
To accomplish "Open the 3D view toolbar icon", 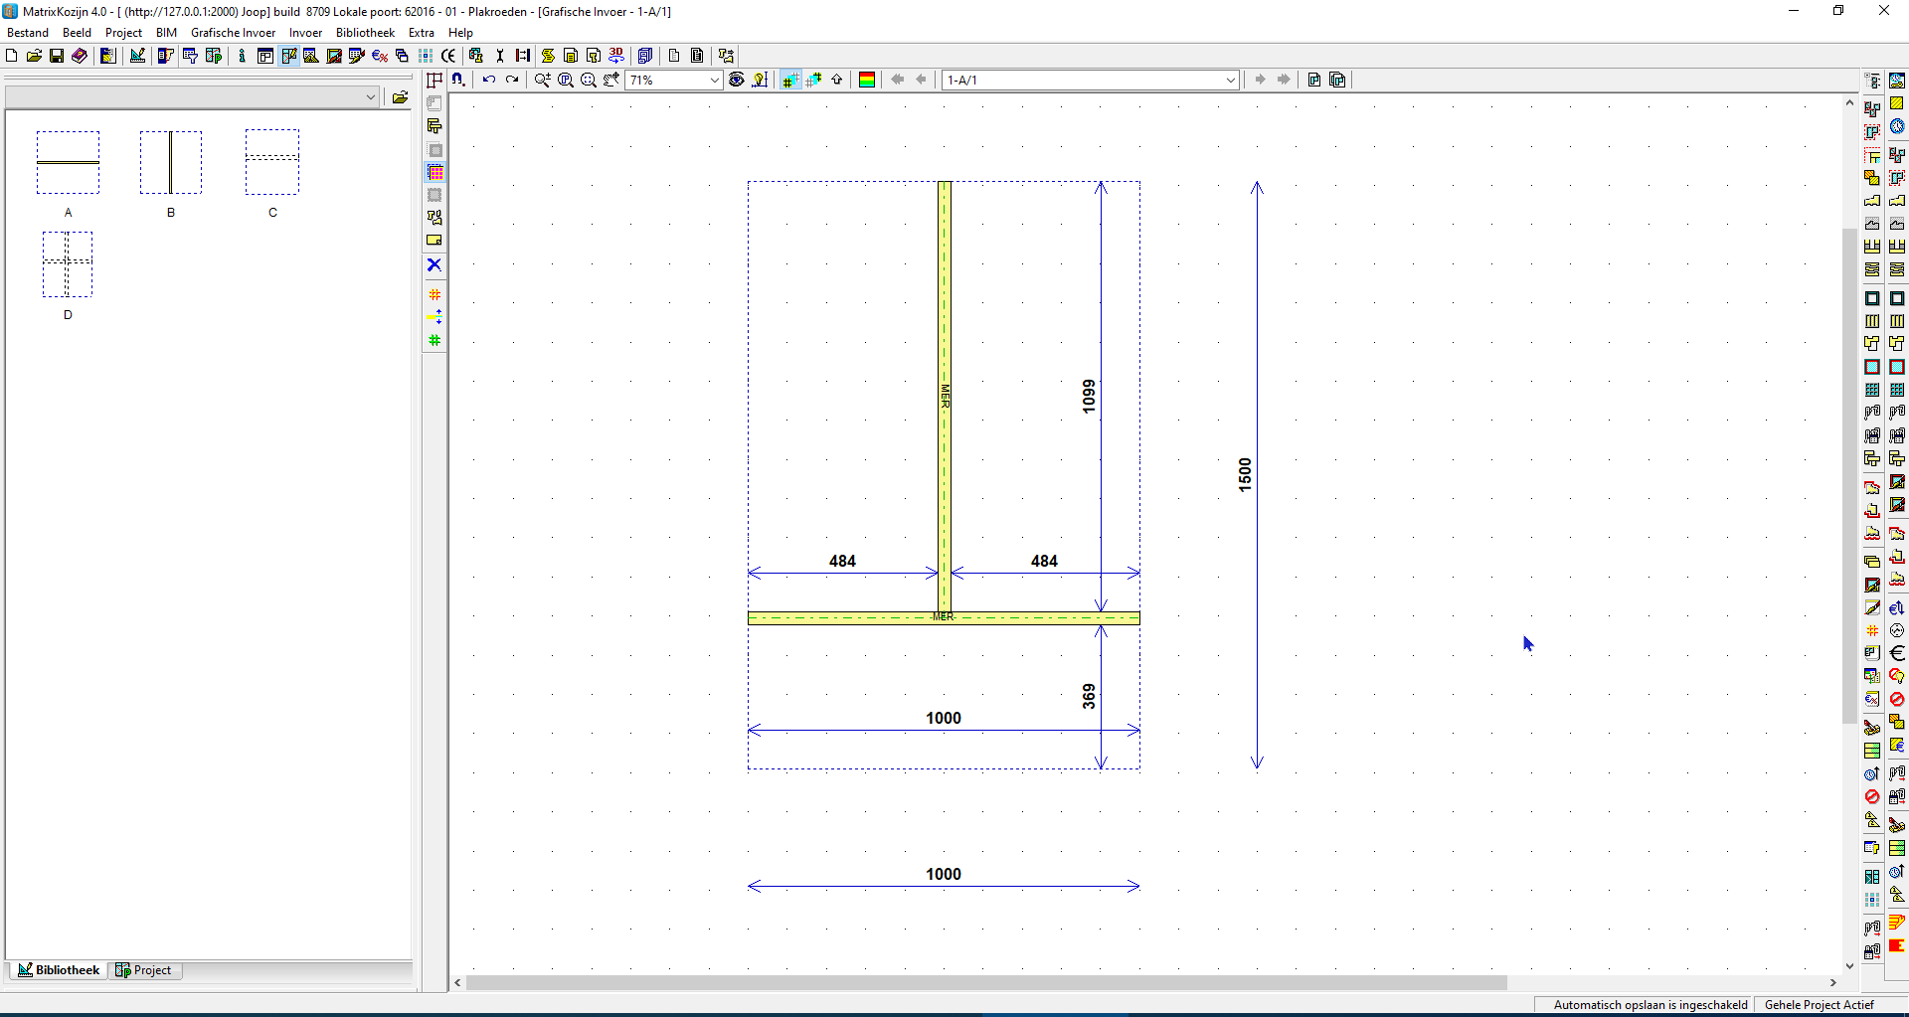I will tap(616, 56).
